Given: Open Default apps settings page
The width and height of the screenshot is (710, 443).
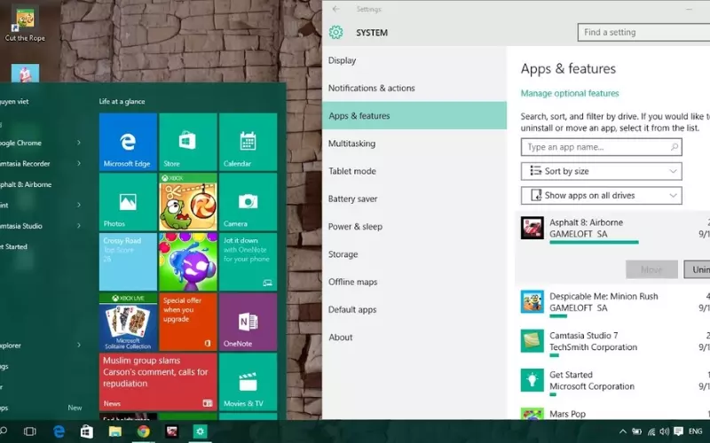Looking at the screenshot, I should coord(414,309).
